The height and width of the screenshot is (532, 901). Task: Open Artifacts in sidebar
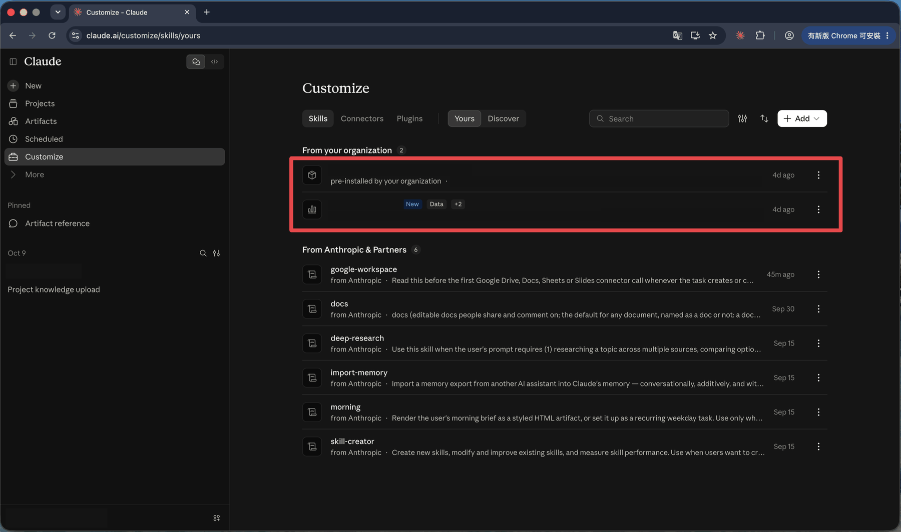tap(115, 121)
